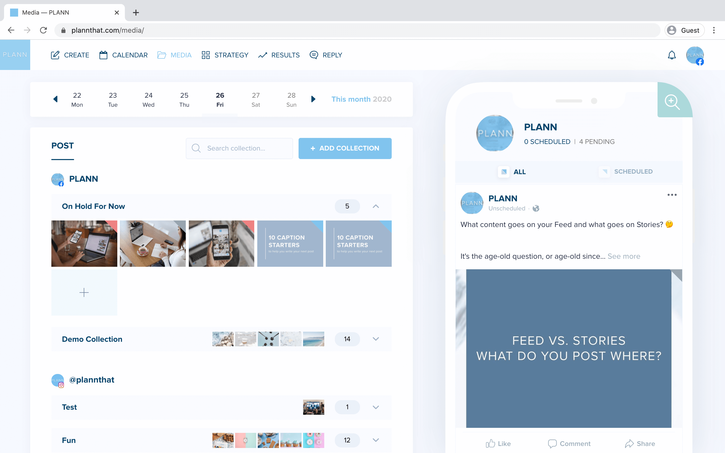Viewport: 725px width, 453px height.
Task: Go to the Strategy section
Action: (x=225, y=55)
